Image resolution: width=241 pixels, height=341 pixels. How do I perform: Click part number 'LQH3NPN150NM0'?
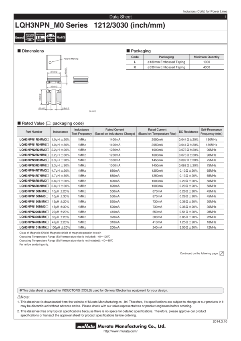(34, 207)
